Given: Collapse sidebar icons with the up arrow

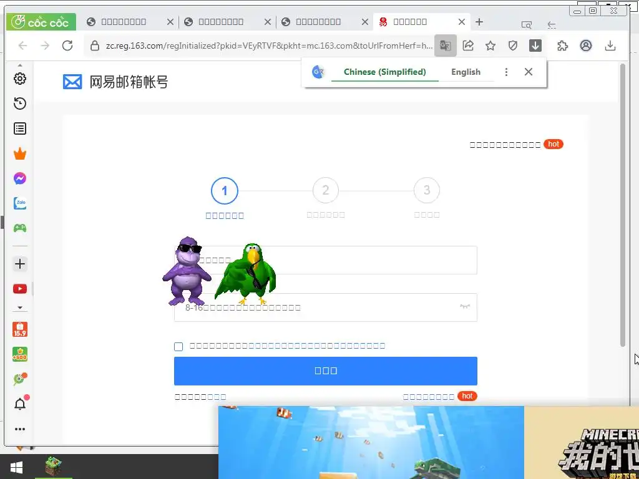Looking at the screenshot, I should pyautogui.click(x=20, y=65).
